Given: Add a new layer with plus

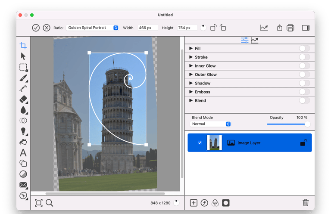Looking at the screenshot, I should [194, 203].
